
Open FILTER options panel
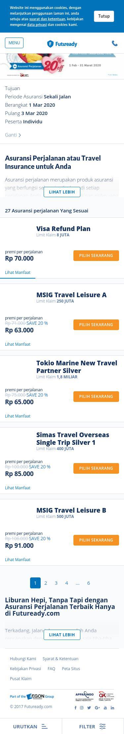point(93,727)
